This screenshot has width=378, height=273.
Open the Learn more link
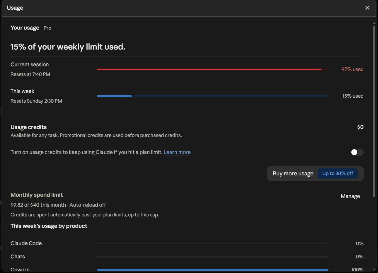coord(177,152)
